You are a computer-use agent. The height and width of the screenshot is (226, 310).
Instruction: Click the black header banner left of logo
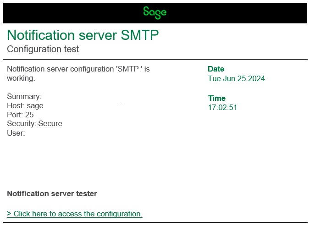(x=69, y=12)
